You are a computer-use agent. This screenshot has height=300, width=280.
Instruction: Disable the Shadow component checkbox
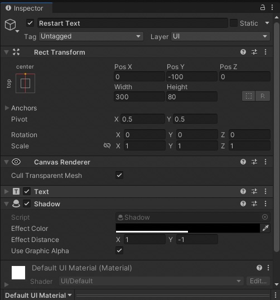tap(27, 204)
